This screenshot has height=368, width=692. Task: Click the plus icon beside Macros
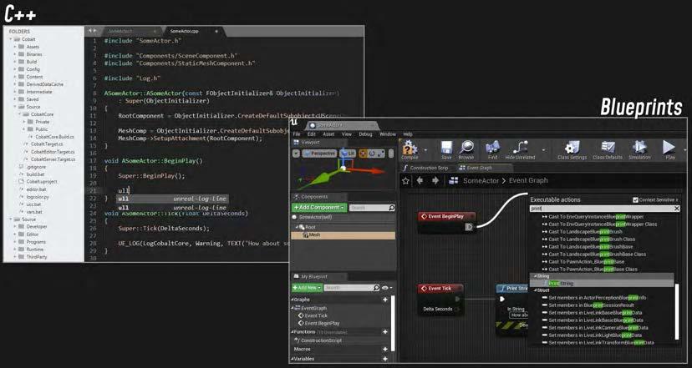click(385, 349)
